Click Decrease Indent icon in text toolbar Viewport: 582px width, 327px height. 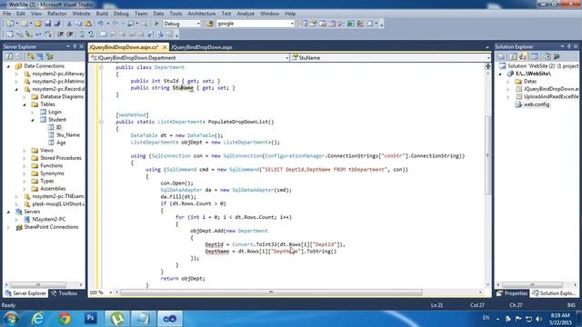[x=61, y=35]
